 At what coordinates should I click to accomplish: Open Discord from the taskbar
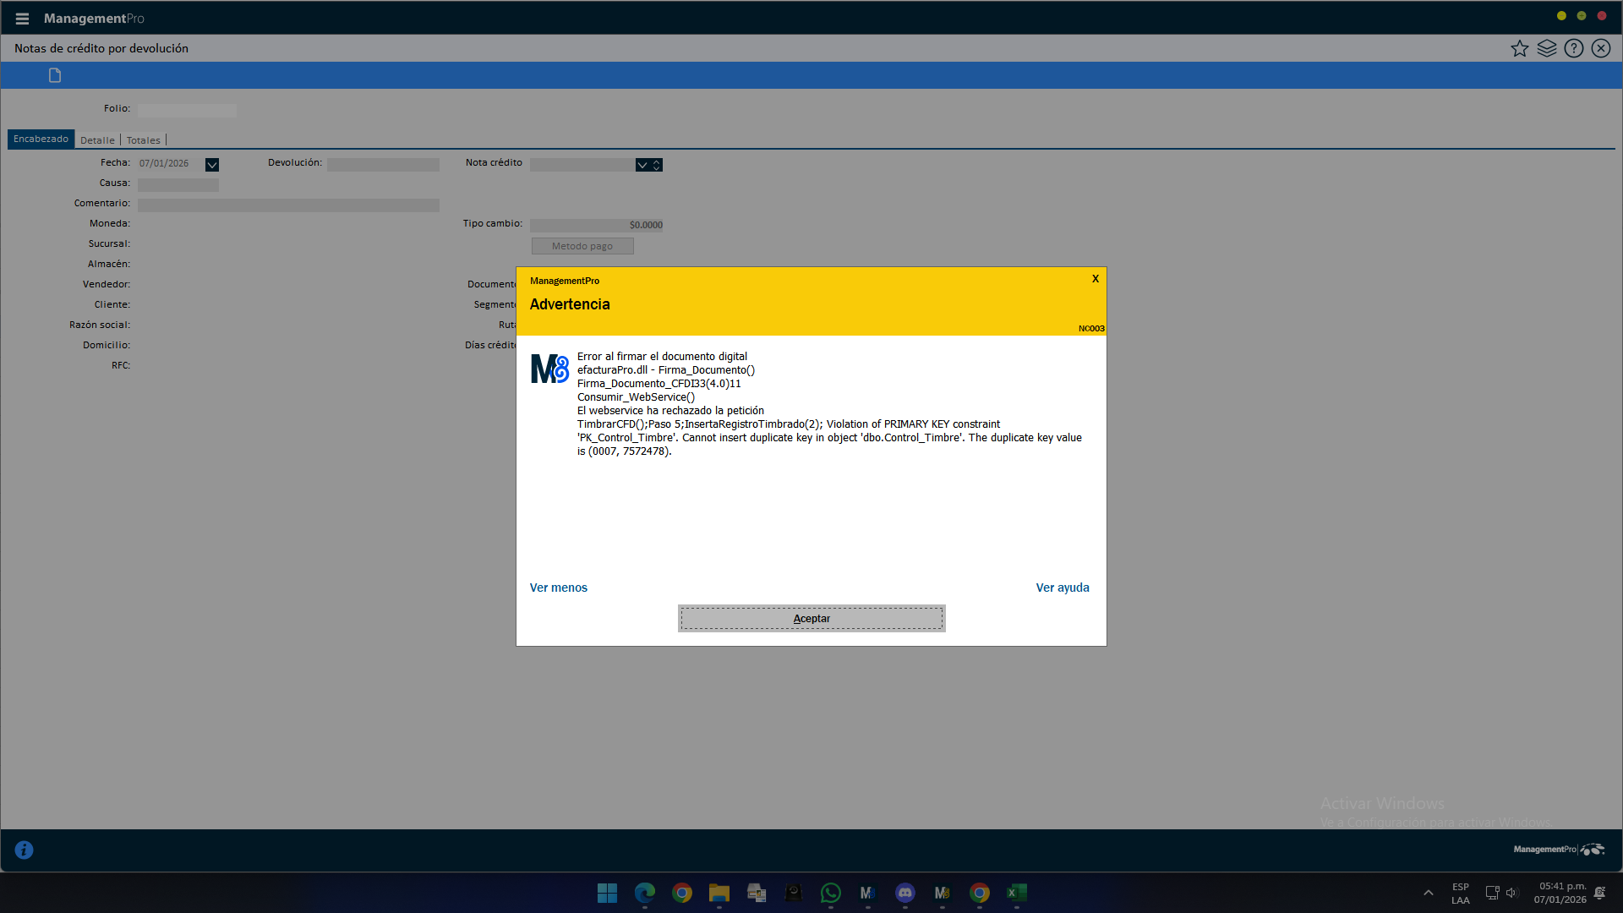click(x=904, y=893)
